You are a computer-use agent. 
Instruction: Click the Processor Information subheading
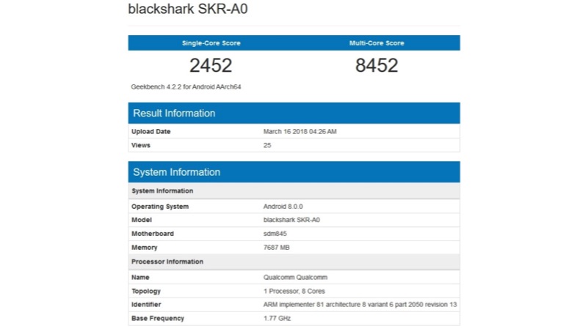(x=167, y=262)
